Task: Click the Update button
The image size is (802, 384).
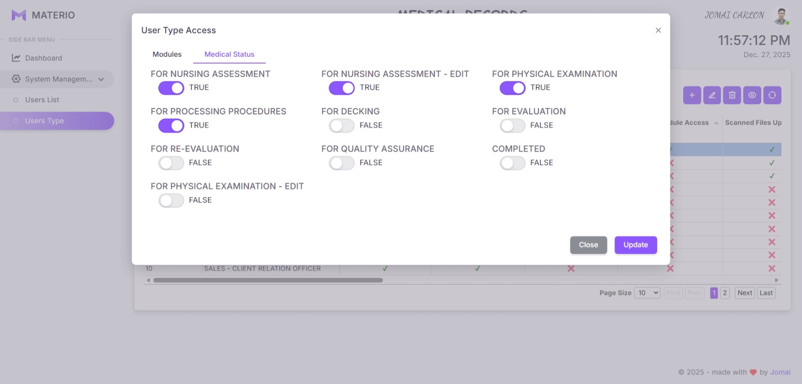Action: (635, 245)
